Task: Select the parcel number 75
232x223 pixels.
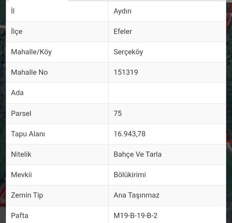Action: pos(118,113)
